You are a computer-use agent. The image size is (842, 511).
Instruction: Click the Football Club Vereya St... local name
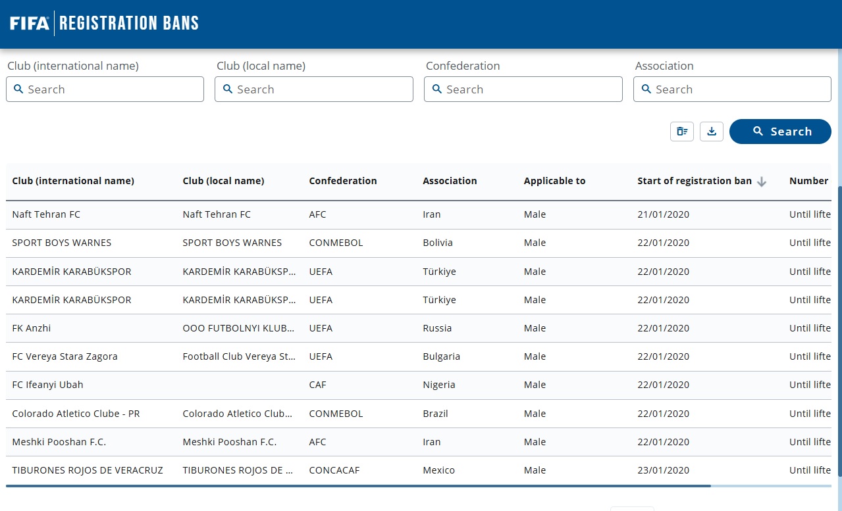(x=239, y=356)
